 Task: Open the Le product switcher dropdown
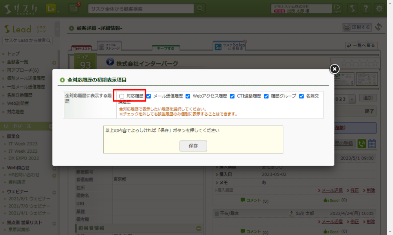(x=52, y=8)
